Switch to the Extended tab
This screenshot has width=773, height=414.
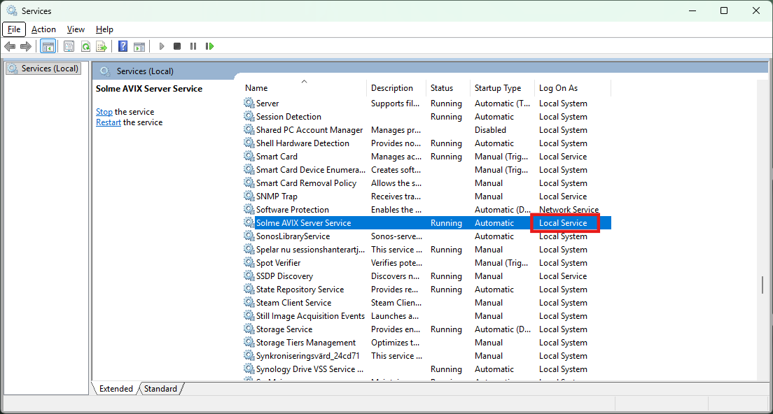[116, 388]
